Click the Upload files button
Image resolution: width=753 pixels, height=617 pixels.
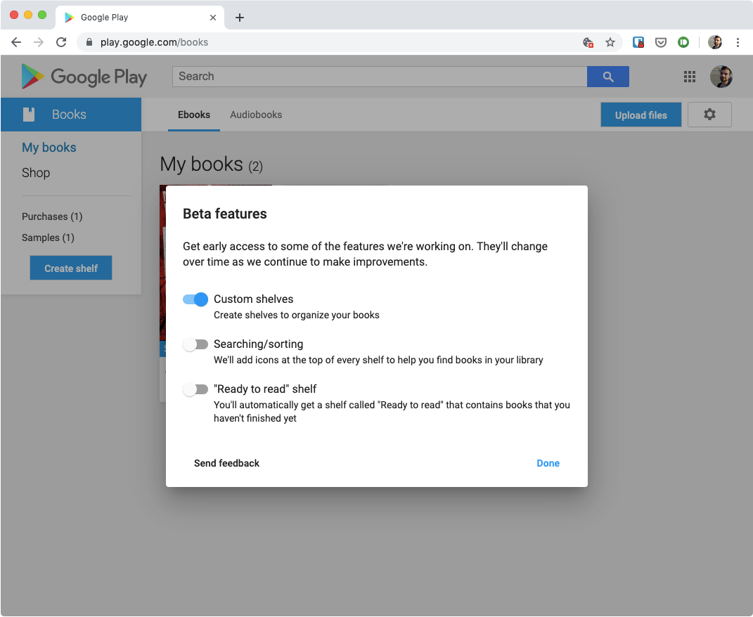pyautogui.click(x=641, y=114)
